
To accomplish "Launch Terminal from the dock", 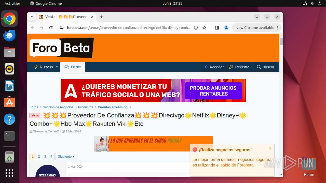I will tap(9, 136).
